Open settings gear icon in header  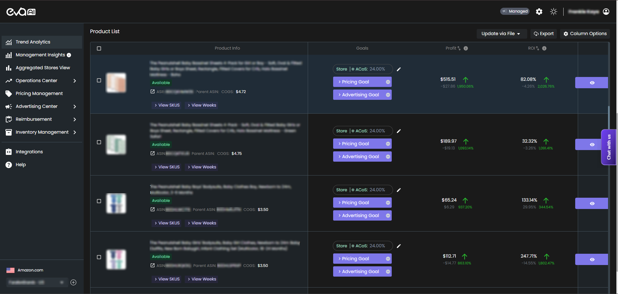coord(539,12)
